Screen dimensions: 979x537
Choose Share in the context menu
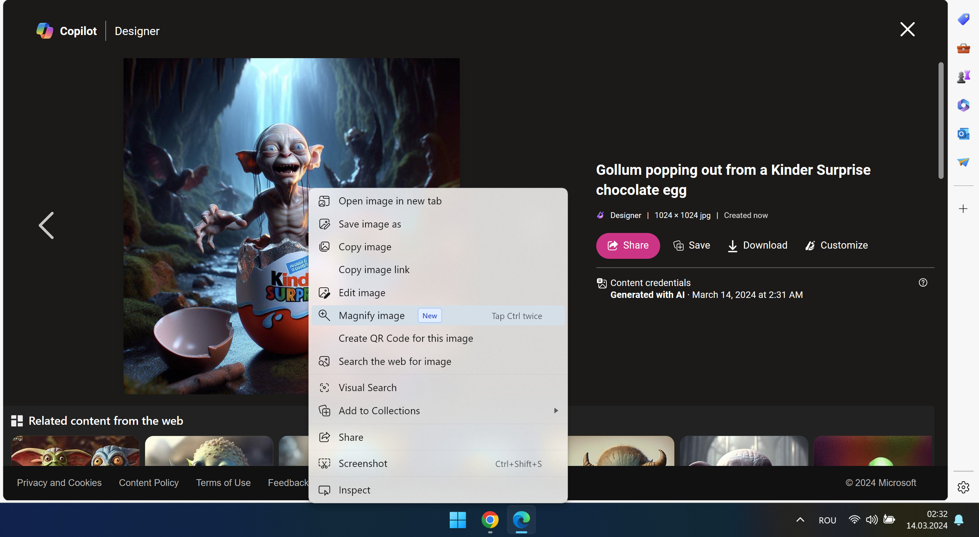(x=438, y=437)
